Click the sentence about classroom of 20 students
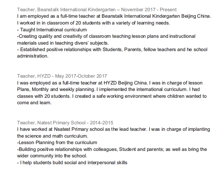Viewport: 220px width, 170px height. pos(93,23)
